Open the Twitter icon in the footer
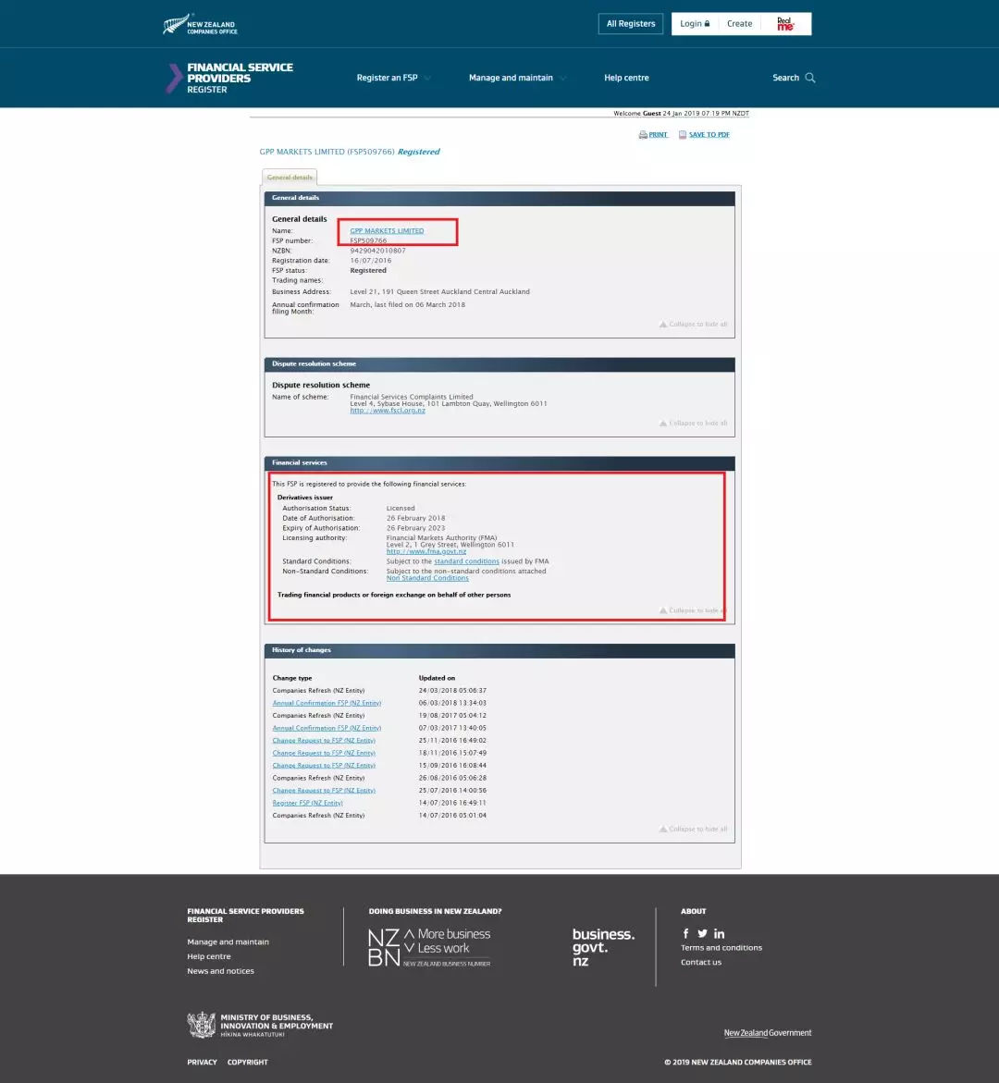This screenshot has height=1083, width=999. point(702,933)
